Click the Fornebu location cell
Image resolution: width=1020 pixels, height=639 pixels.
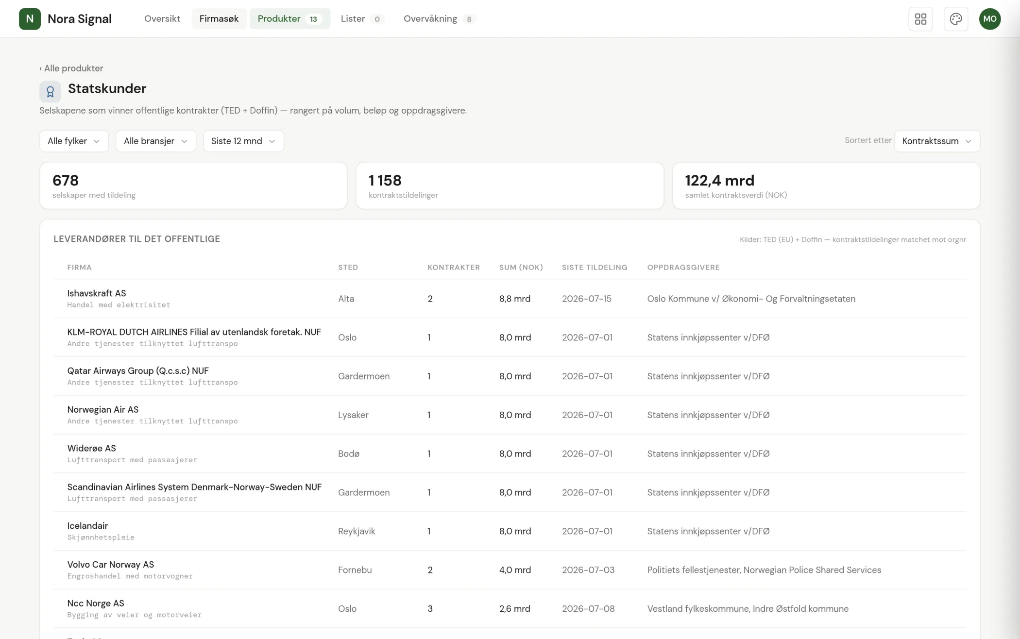coord(355,570)
